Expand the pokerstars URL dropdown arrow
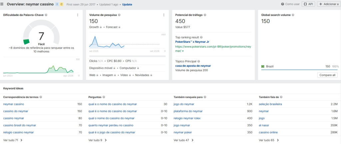Image resolution: width=341 pixels, height=144 pixels. pyautogui.click(x=183, y=51)
